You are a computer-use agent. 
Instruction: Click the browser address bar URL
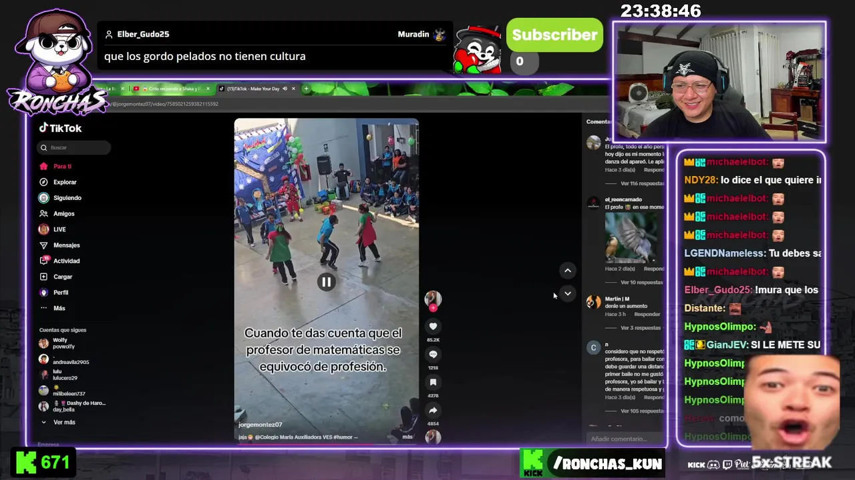164,104
